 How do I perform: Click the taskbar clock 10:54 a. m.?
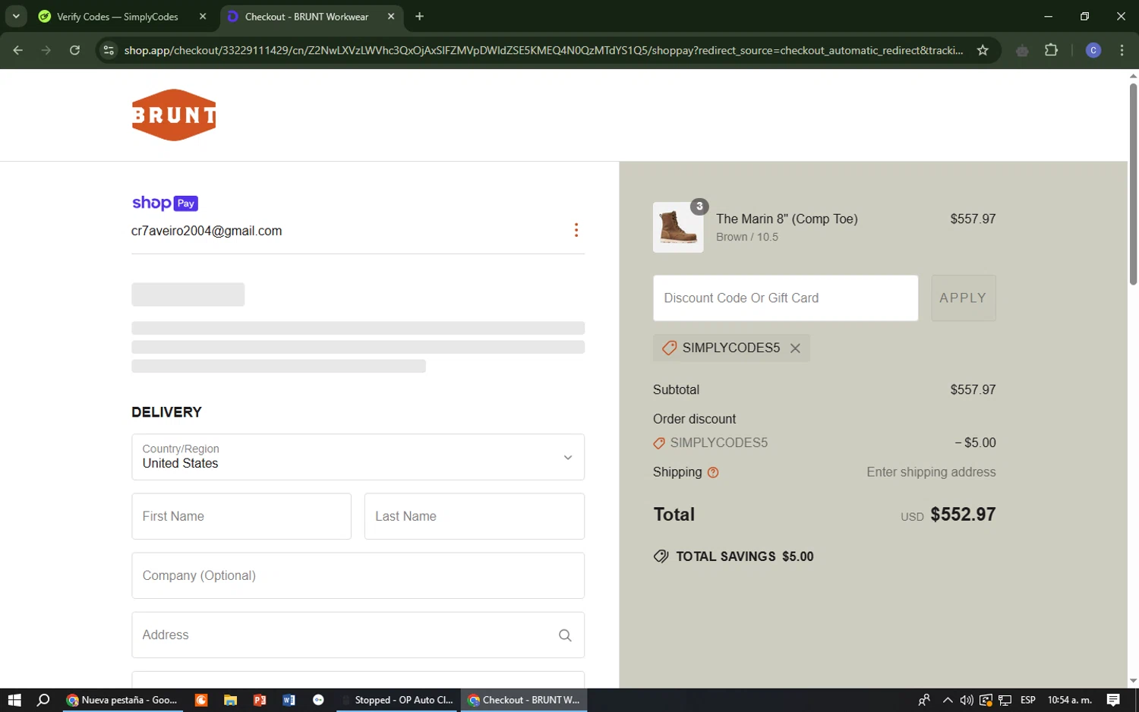pos(1069,700)
